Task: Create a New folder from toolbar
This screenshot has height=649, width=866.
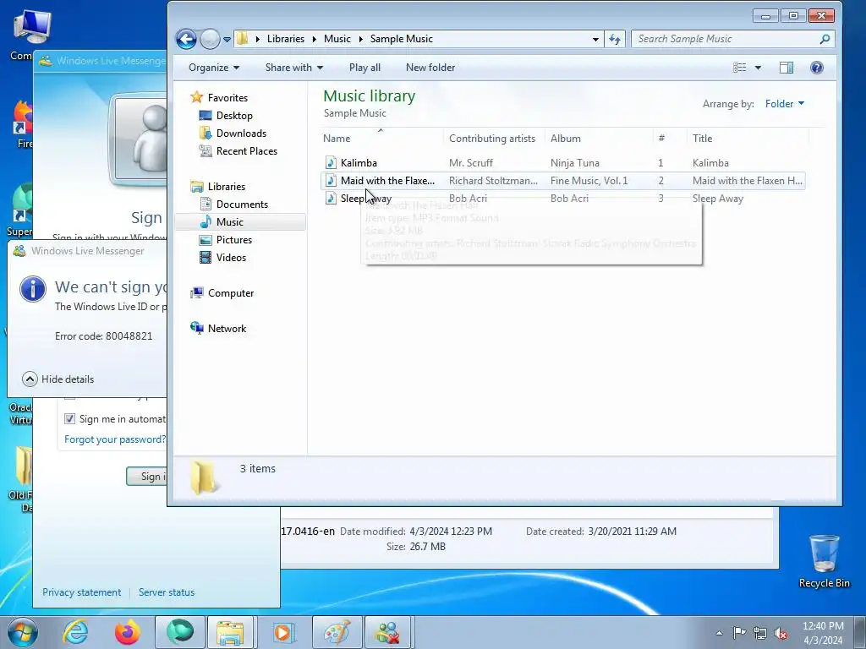Action: click(x=430, y=68)
